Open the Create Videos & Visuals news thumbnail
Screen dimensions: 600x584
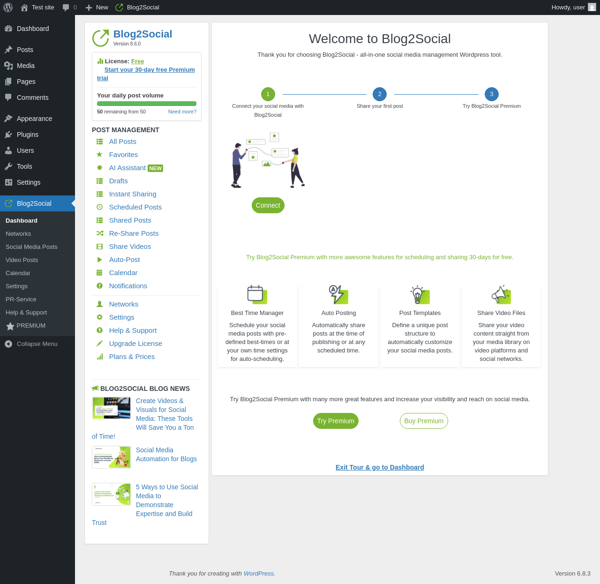point(112,408)
